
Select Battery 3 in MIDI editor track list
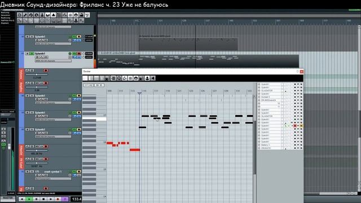point(265,145)
